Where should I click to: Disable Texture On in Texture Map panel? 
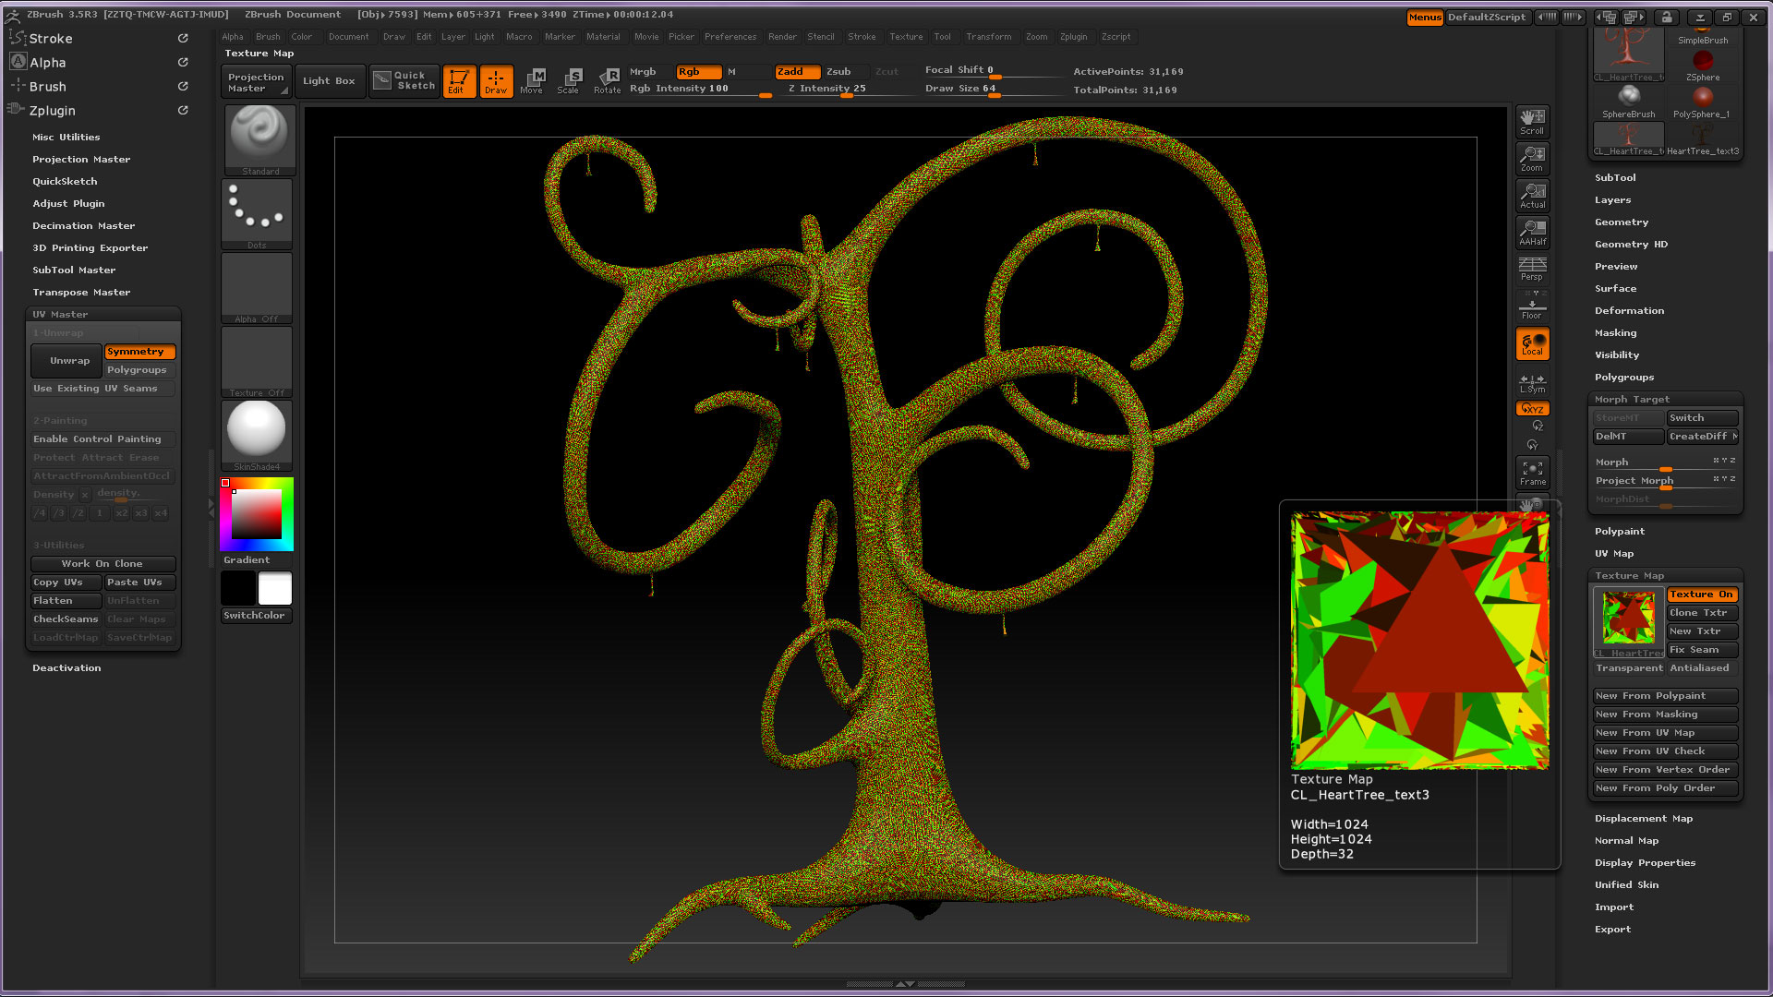pyautogui.click(x=1701, y=595)
